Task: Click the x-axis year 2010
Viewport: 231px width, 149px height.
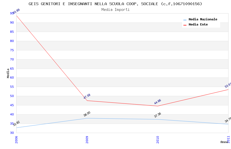Action: [158, 140]
